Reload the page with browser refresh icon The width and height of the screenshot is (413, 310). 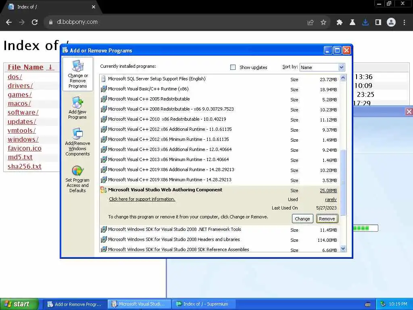tap(35, 22)
